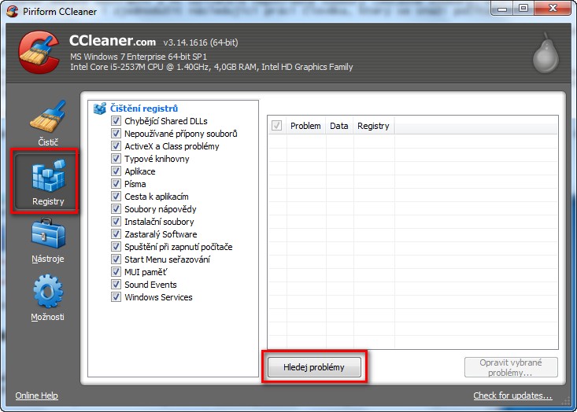Click the Čištění registrů cubes icon
This screenshot has height=412, width=577.
click(100, 109)
